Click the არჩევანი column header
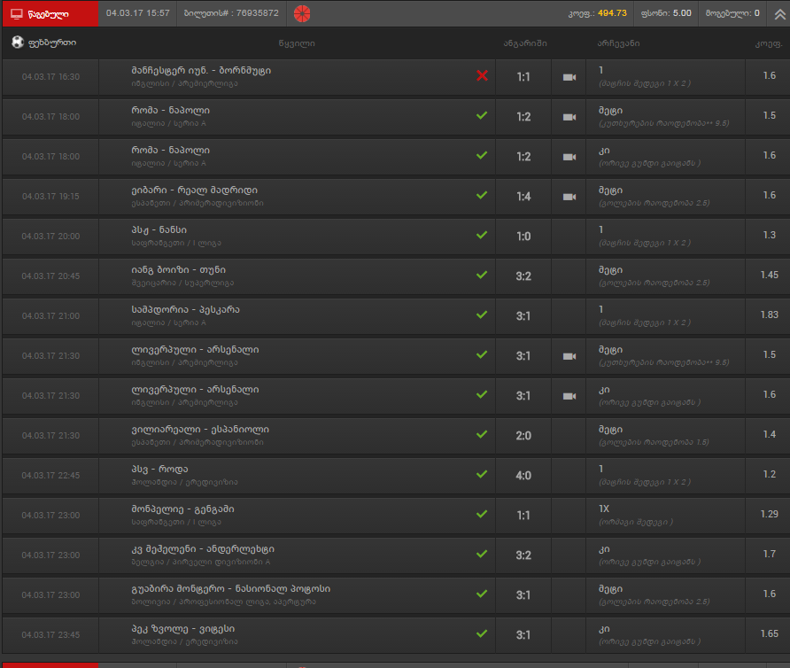 pos(618,43)
